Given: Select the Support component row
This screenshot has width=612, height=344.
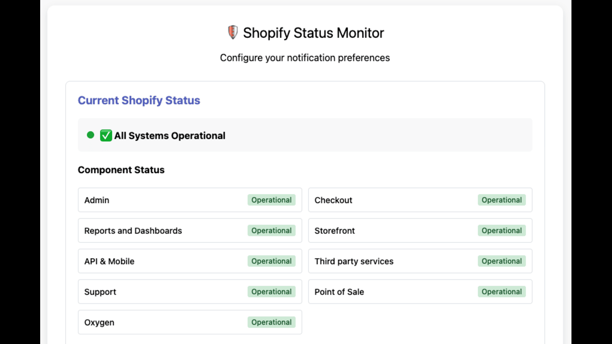Looking at the screenshot, I should tap(190, 292).
